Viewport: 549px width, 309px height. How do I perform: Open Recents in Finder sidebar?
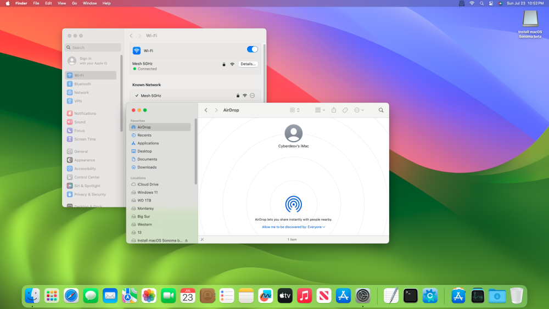[x=160, y=135]
